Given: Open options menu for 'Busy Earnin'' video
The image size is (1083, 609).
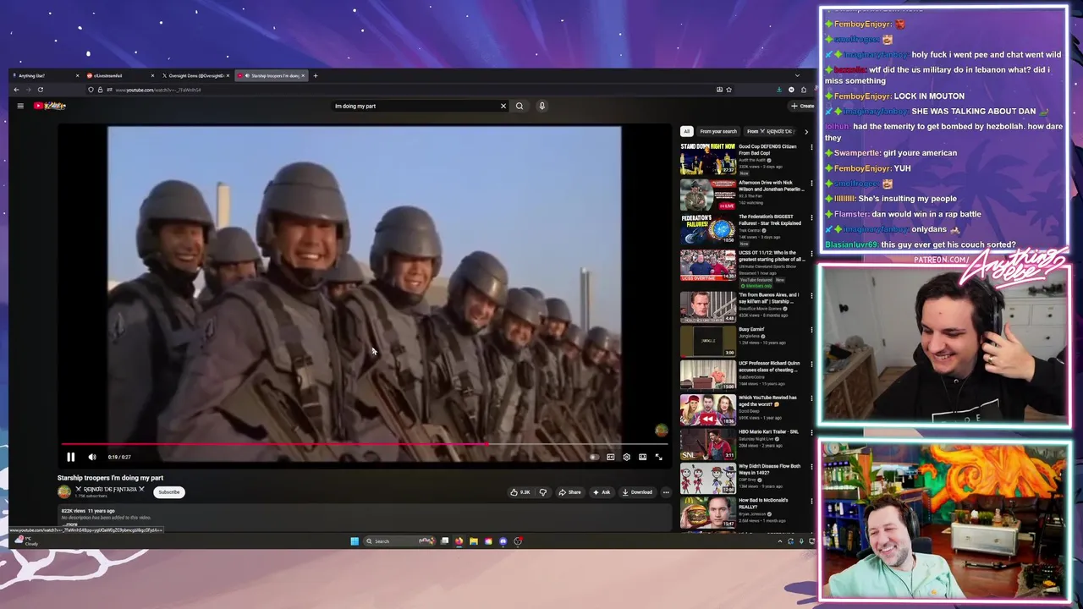Looking at the screenshot, I should pos(811,330).
